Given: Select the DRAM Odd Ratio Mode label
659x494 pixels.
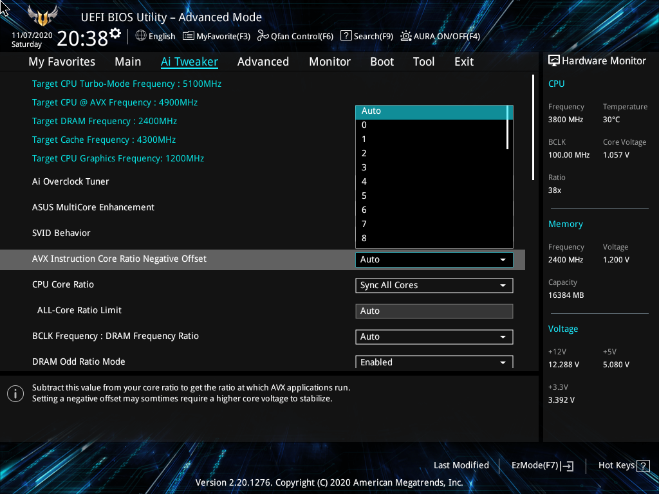Looking at the screenshot, I should tap(79, 361).
